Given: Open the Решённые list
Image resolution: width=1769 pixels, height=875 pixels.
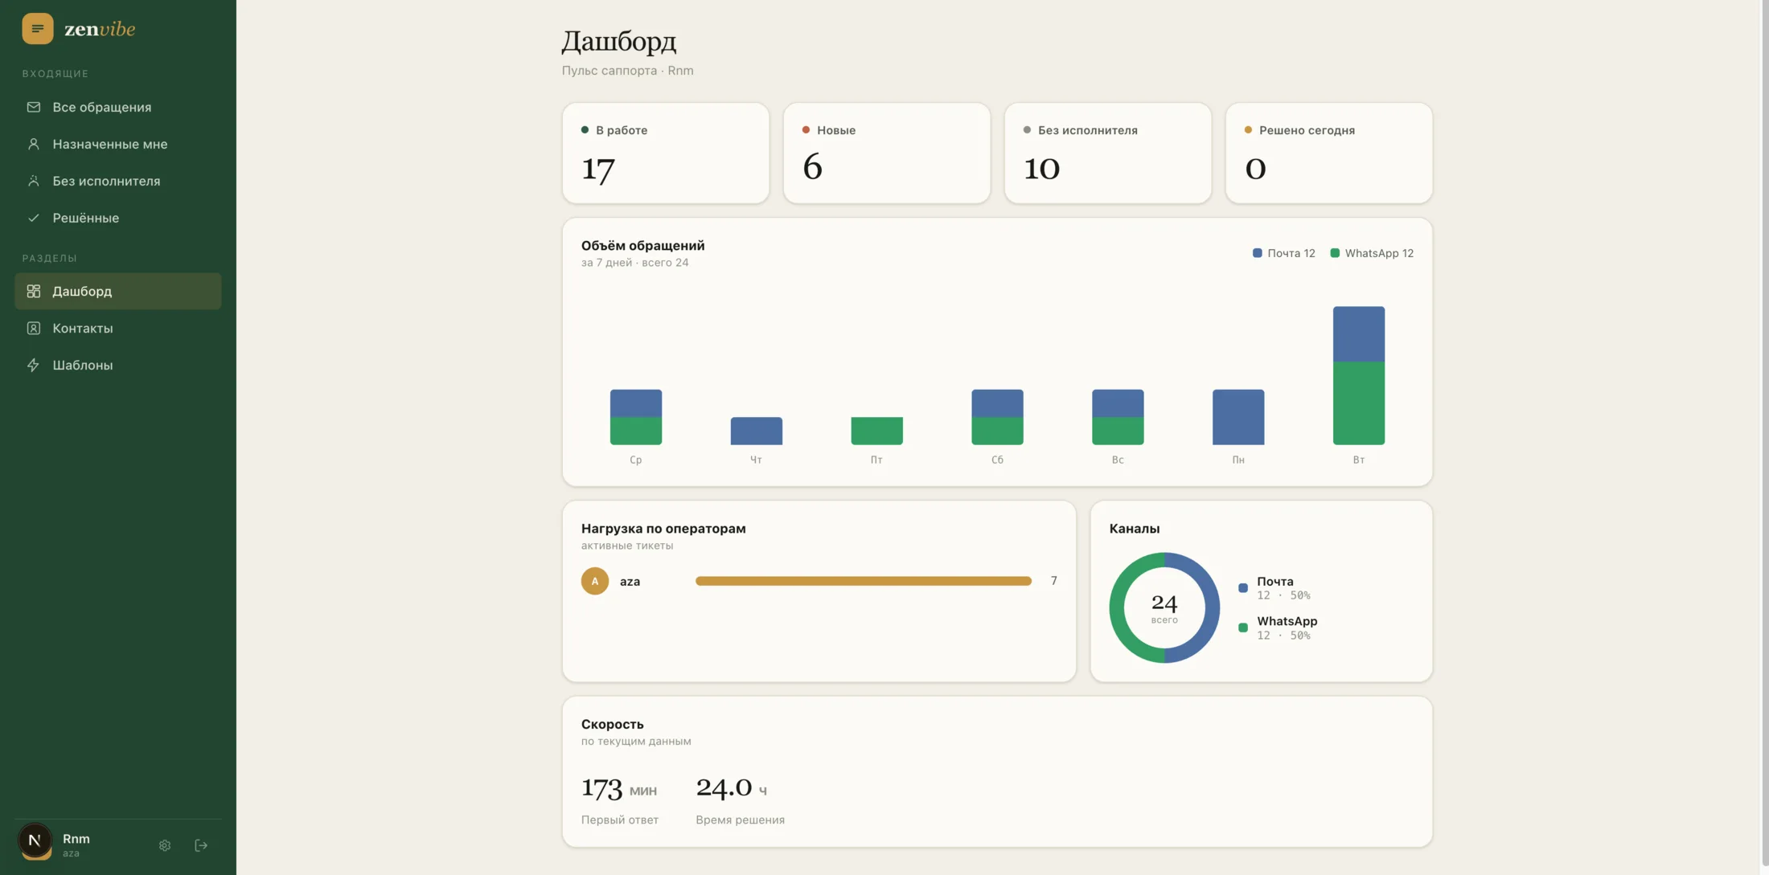Looking at the screenshot, I should (118, 218).
